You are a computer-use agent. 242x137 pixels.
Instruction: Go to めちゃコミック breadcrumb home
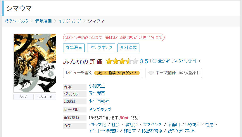coord(17,21)
